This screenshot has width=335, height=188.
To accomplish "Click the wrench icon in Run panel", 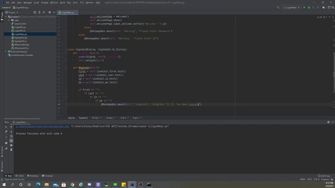I will (x=6, y=132).
